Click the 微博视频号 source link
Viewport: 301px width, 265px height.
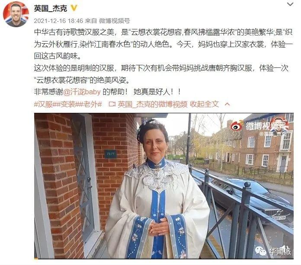point(115,21)
